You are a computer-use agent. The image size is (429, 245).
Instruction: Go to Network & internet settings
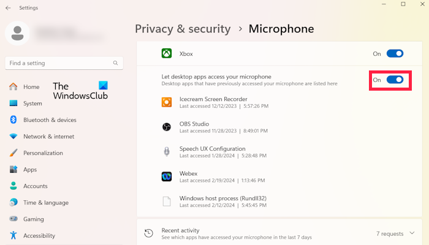pyautogui.click(x=48, y=137)
